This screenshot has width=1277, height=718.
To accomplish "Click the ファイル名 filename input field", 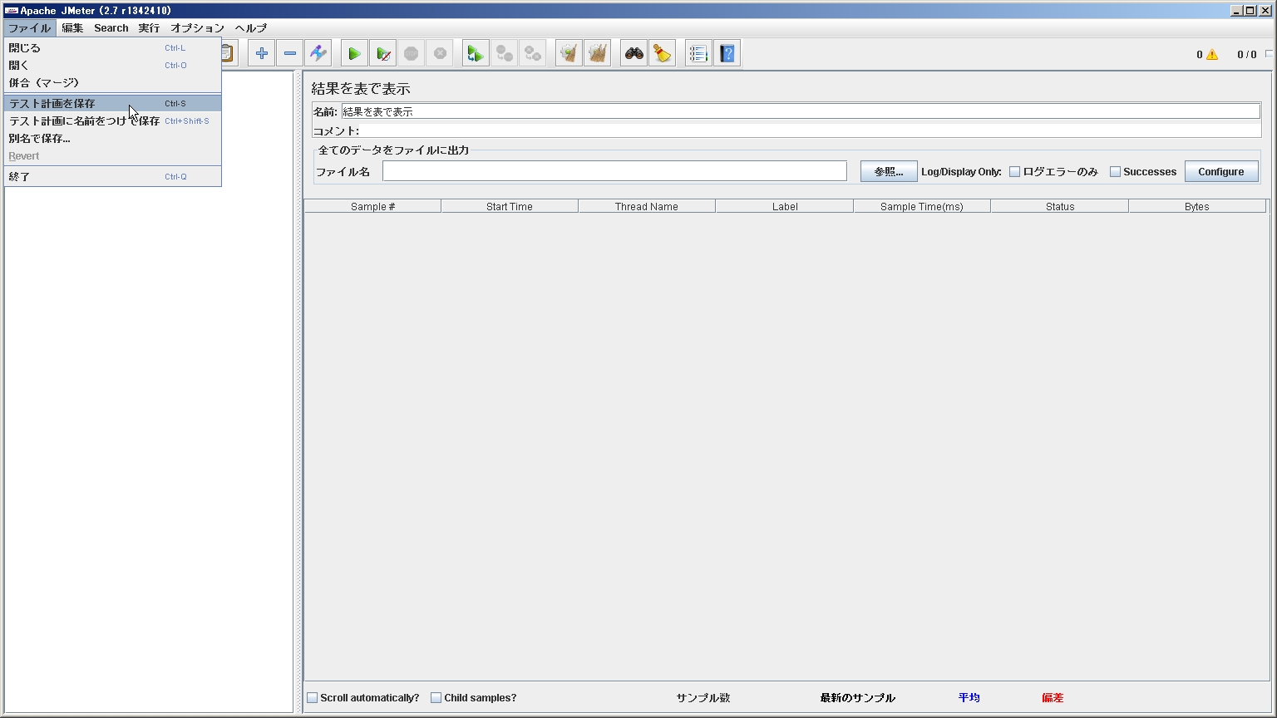I will tap(614, 171).
